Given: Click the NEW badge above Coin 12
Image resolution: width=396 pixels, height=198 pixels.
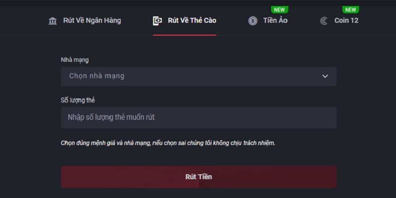Looking at the screenshot, I should click(350, 9).
